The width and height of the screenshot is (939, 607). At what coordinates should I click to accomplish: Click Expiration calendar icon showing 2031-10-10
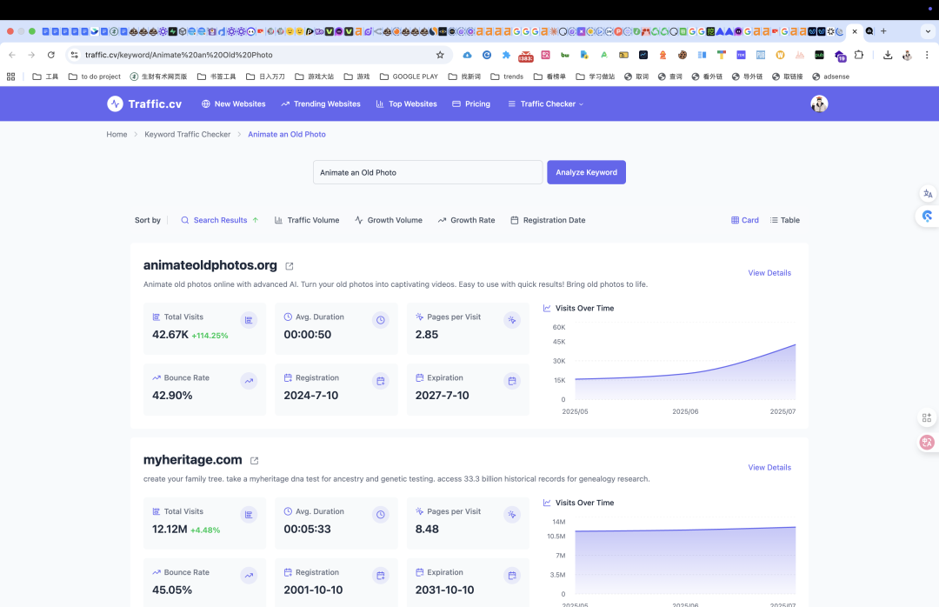(512, 576)
